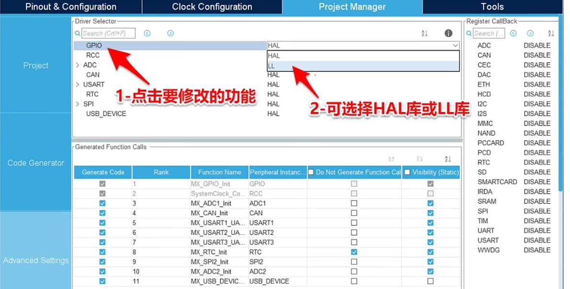Image resolution: width=570 pixels, height=289 pixels.
Task: Click next result arrow in Register CallBack
Action: [530, 33]
